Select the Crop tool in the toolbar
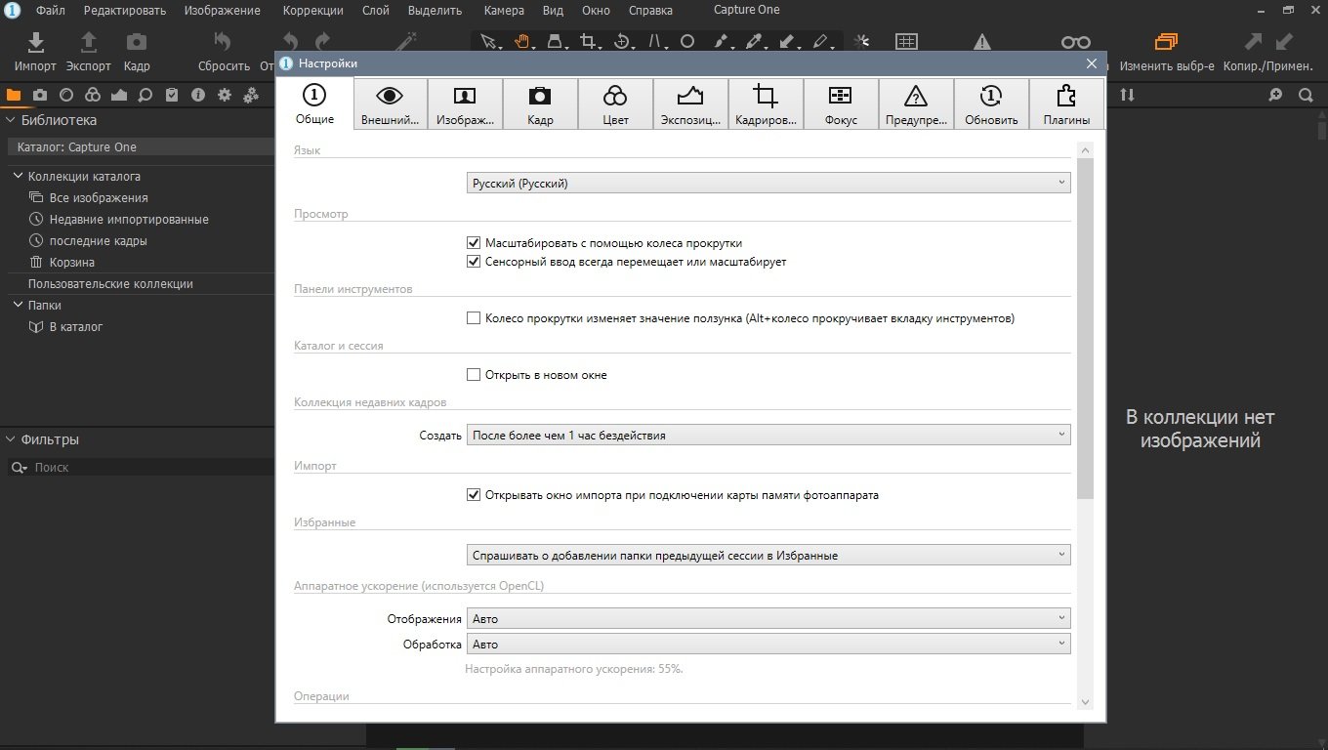 [x=588, y=42]
